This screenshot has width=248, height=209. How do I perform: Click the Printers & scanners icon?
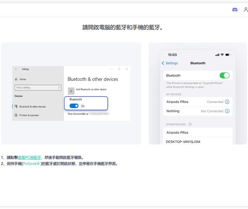(16, 115)
